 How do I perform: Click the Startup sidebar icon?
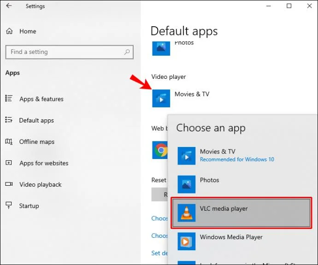click(8, 205)
